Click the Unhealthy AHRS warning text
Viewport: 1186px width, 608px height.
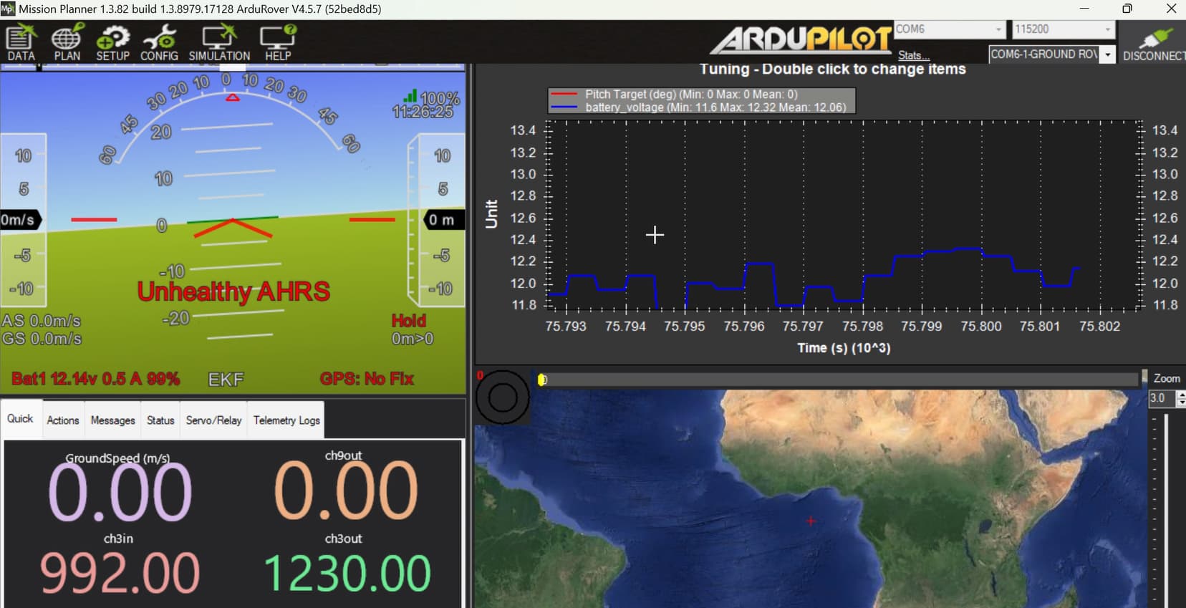click(x=233, y=291)
